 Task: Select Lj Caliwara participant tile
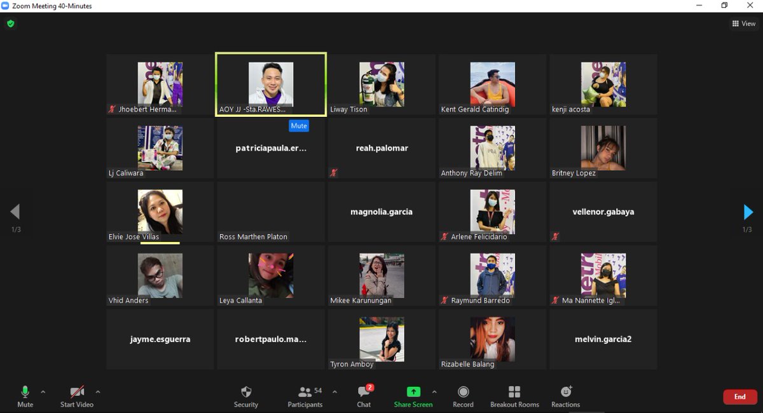click(160, 148)
